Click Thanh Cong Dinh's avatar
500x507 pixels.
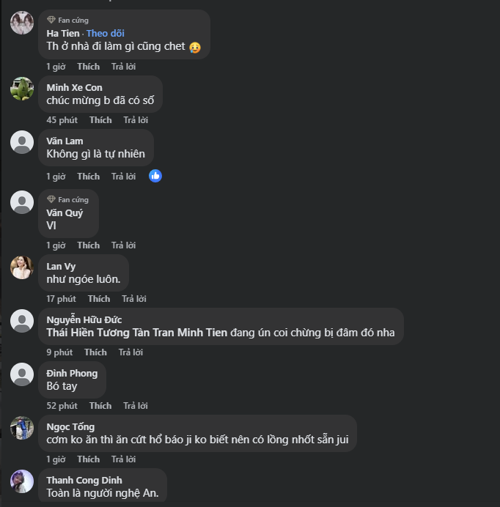22,481
